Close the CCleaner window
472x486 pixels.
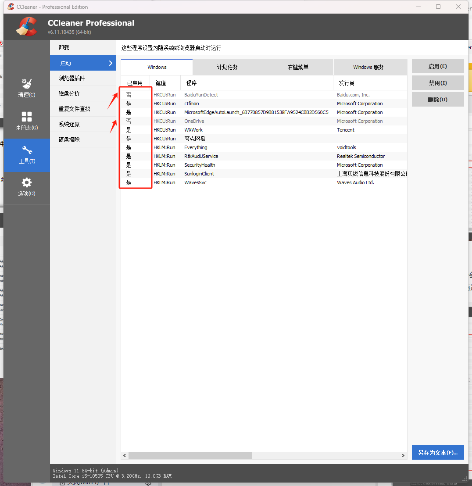458,7
